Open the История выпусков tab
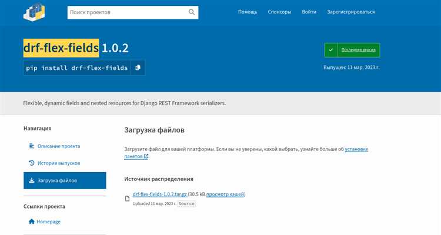Image resolution: width=441 pixels, height=235 pixels. [x=65, y=163]
